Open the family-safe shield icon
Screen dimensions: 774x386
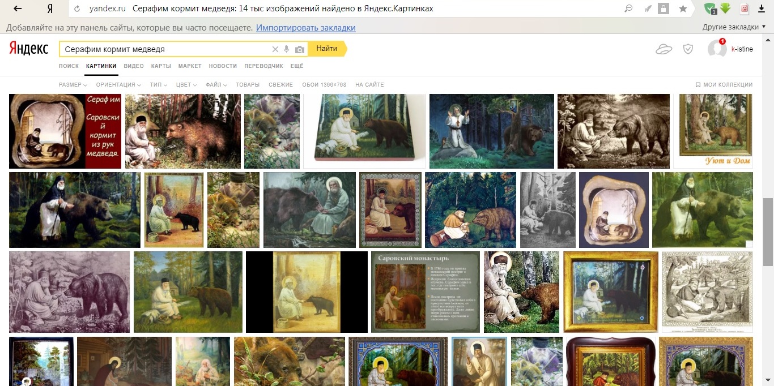point(688,49)
